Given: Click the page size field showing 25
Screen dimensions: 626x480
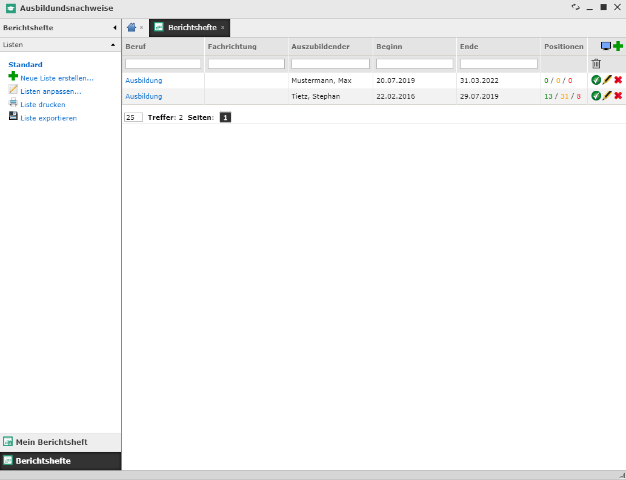Looking at the screenshot, I should (x=133, y=117).
